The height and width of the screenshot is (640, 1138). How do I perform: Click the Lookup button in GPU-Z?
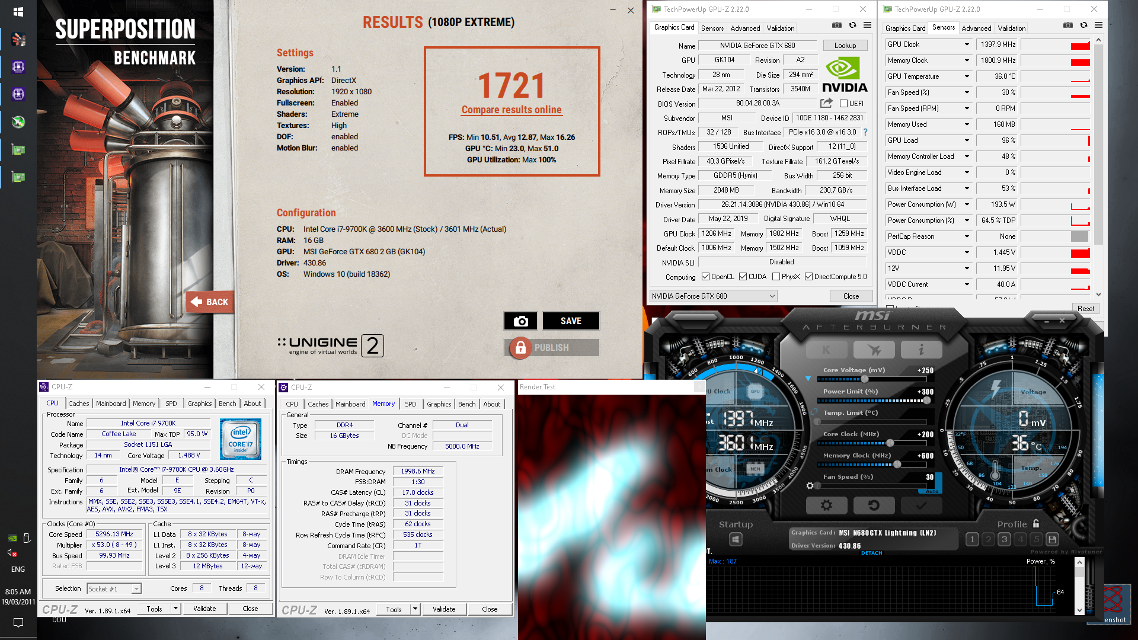click(845, 46)
